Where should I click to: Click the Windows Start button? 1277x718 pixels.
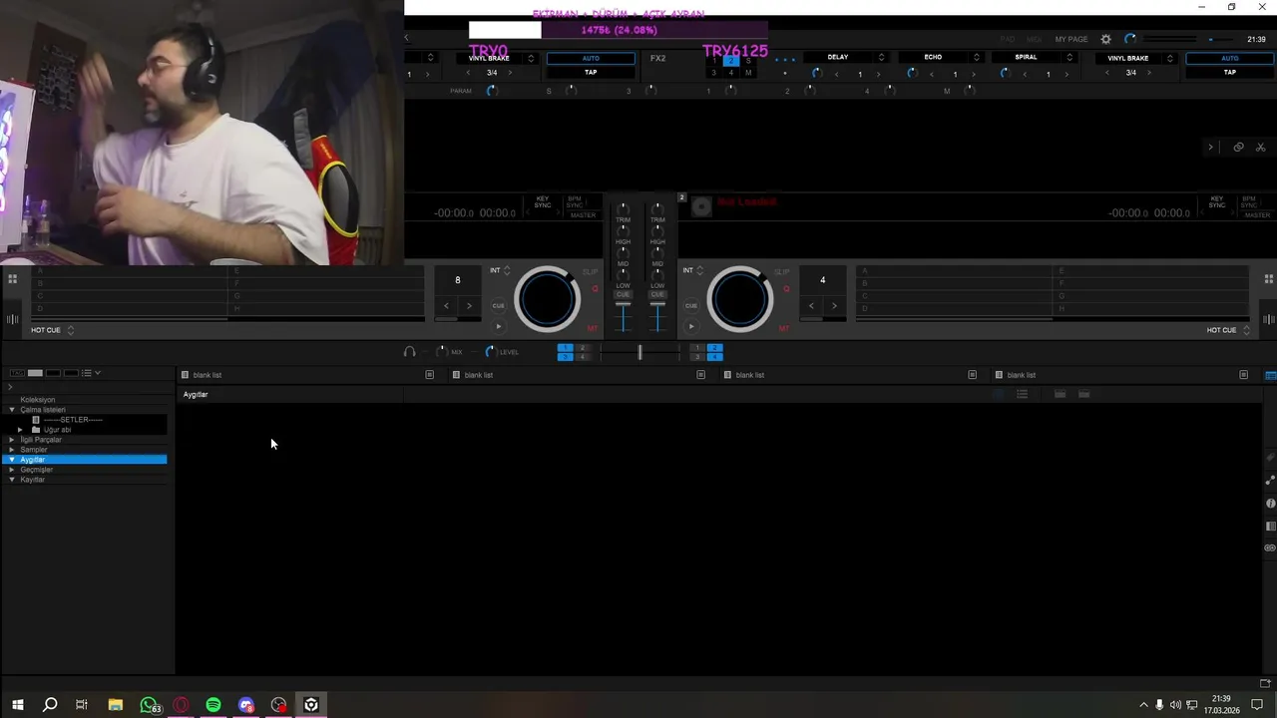(17, 705)
